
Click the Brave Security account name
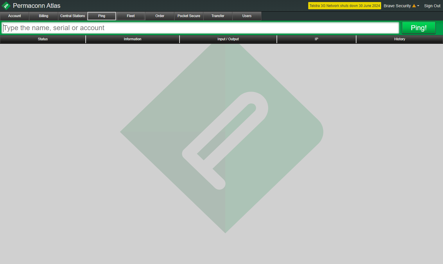pyautogui.click(x=397, y=6)
